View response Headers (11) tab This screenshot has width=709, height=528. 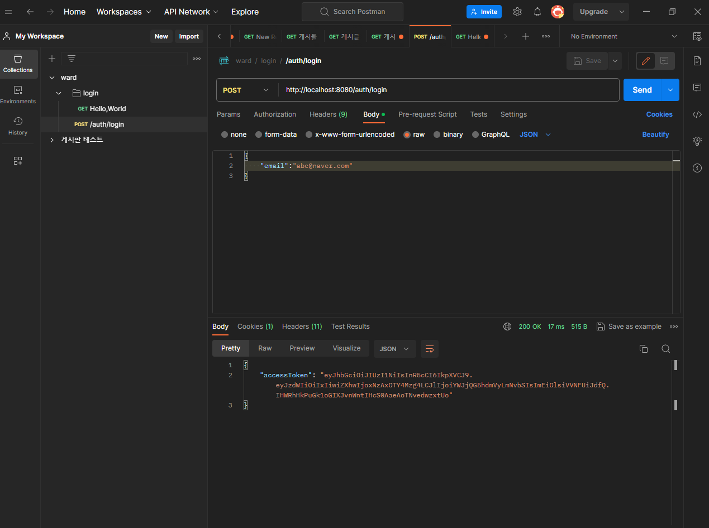302,327
